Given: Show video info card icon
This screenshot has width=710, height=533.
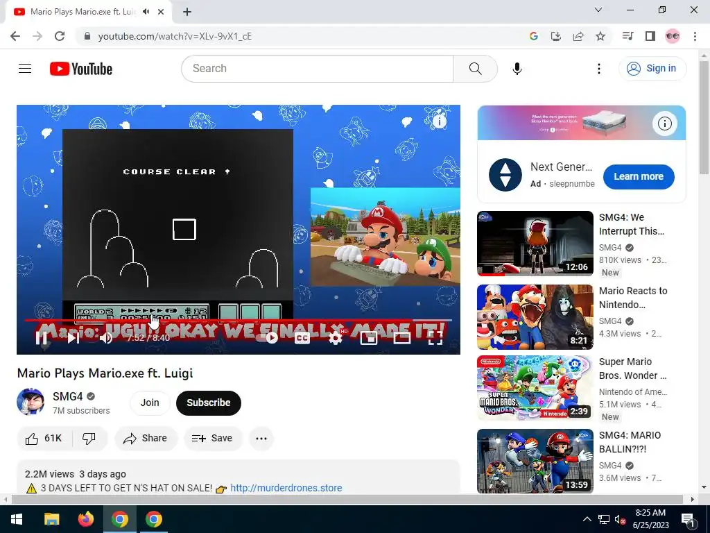Looking at the screenshot, I should pyautogui.click(x=439, y=121).
